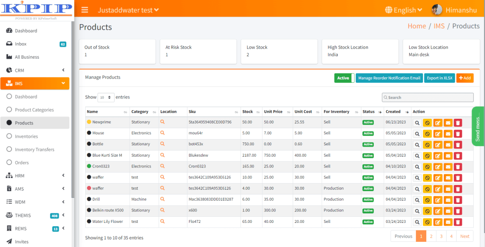
Task: View details of Newprime with magnifier
Action: [417, 123]
